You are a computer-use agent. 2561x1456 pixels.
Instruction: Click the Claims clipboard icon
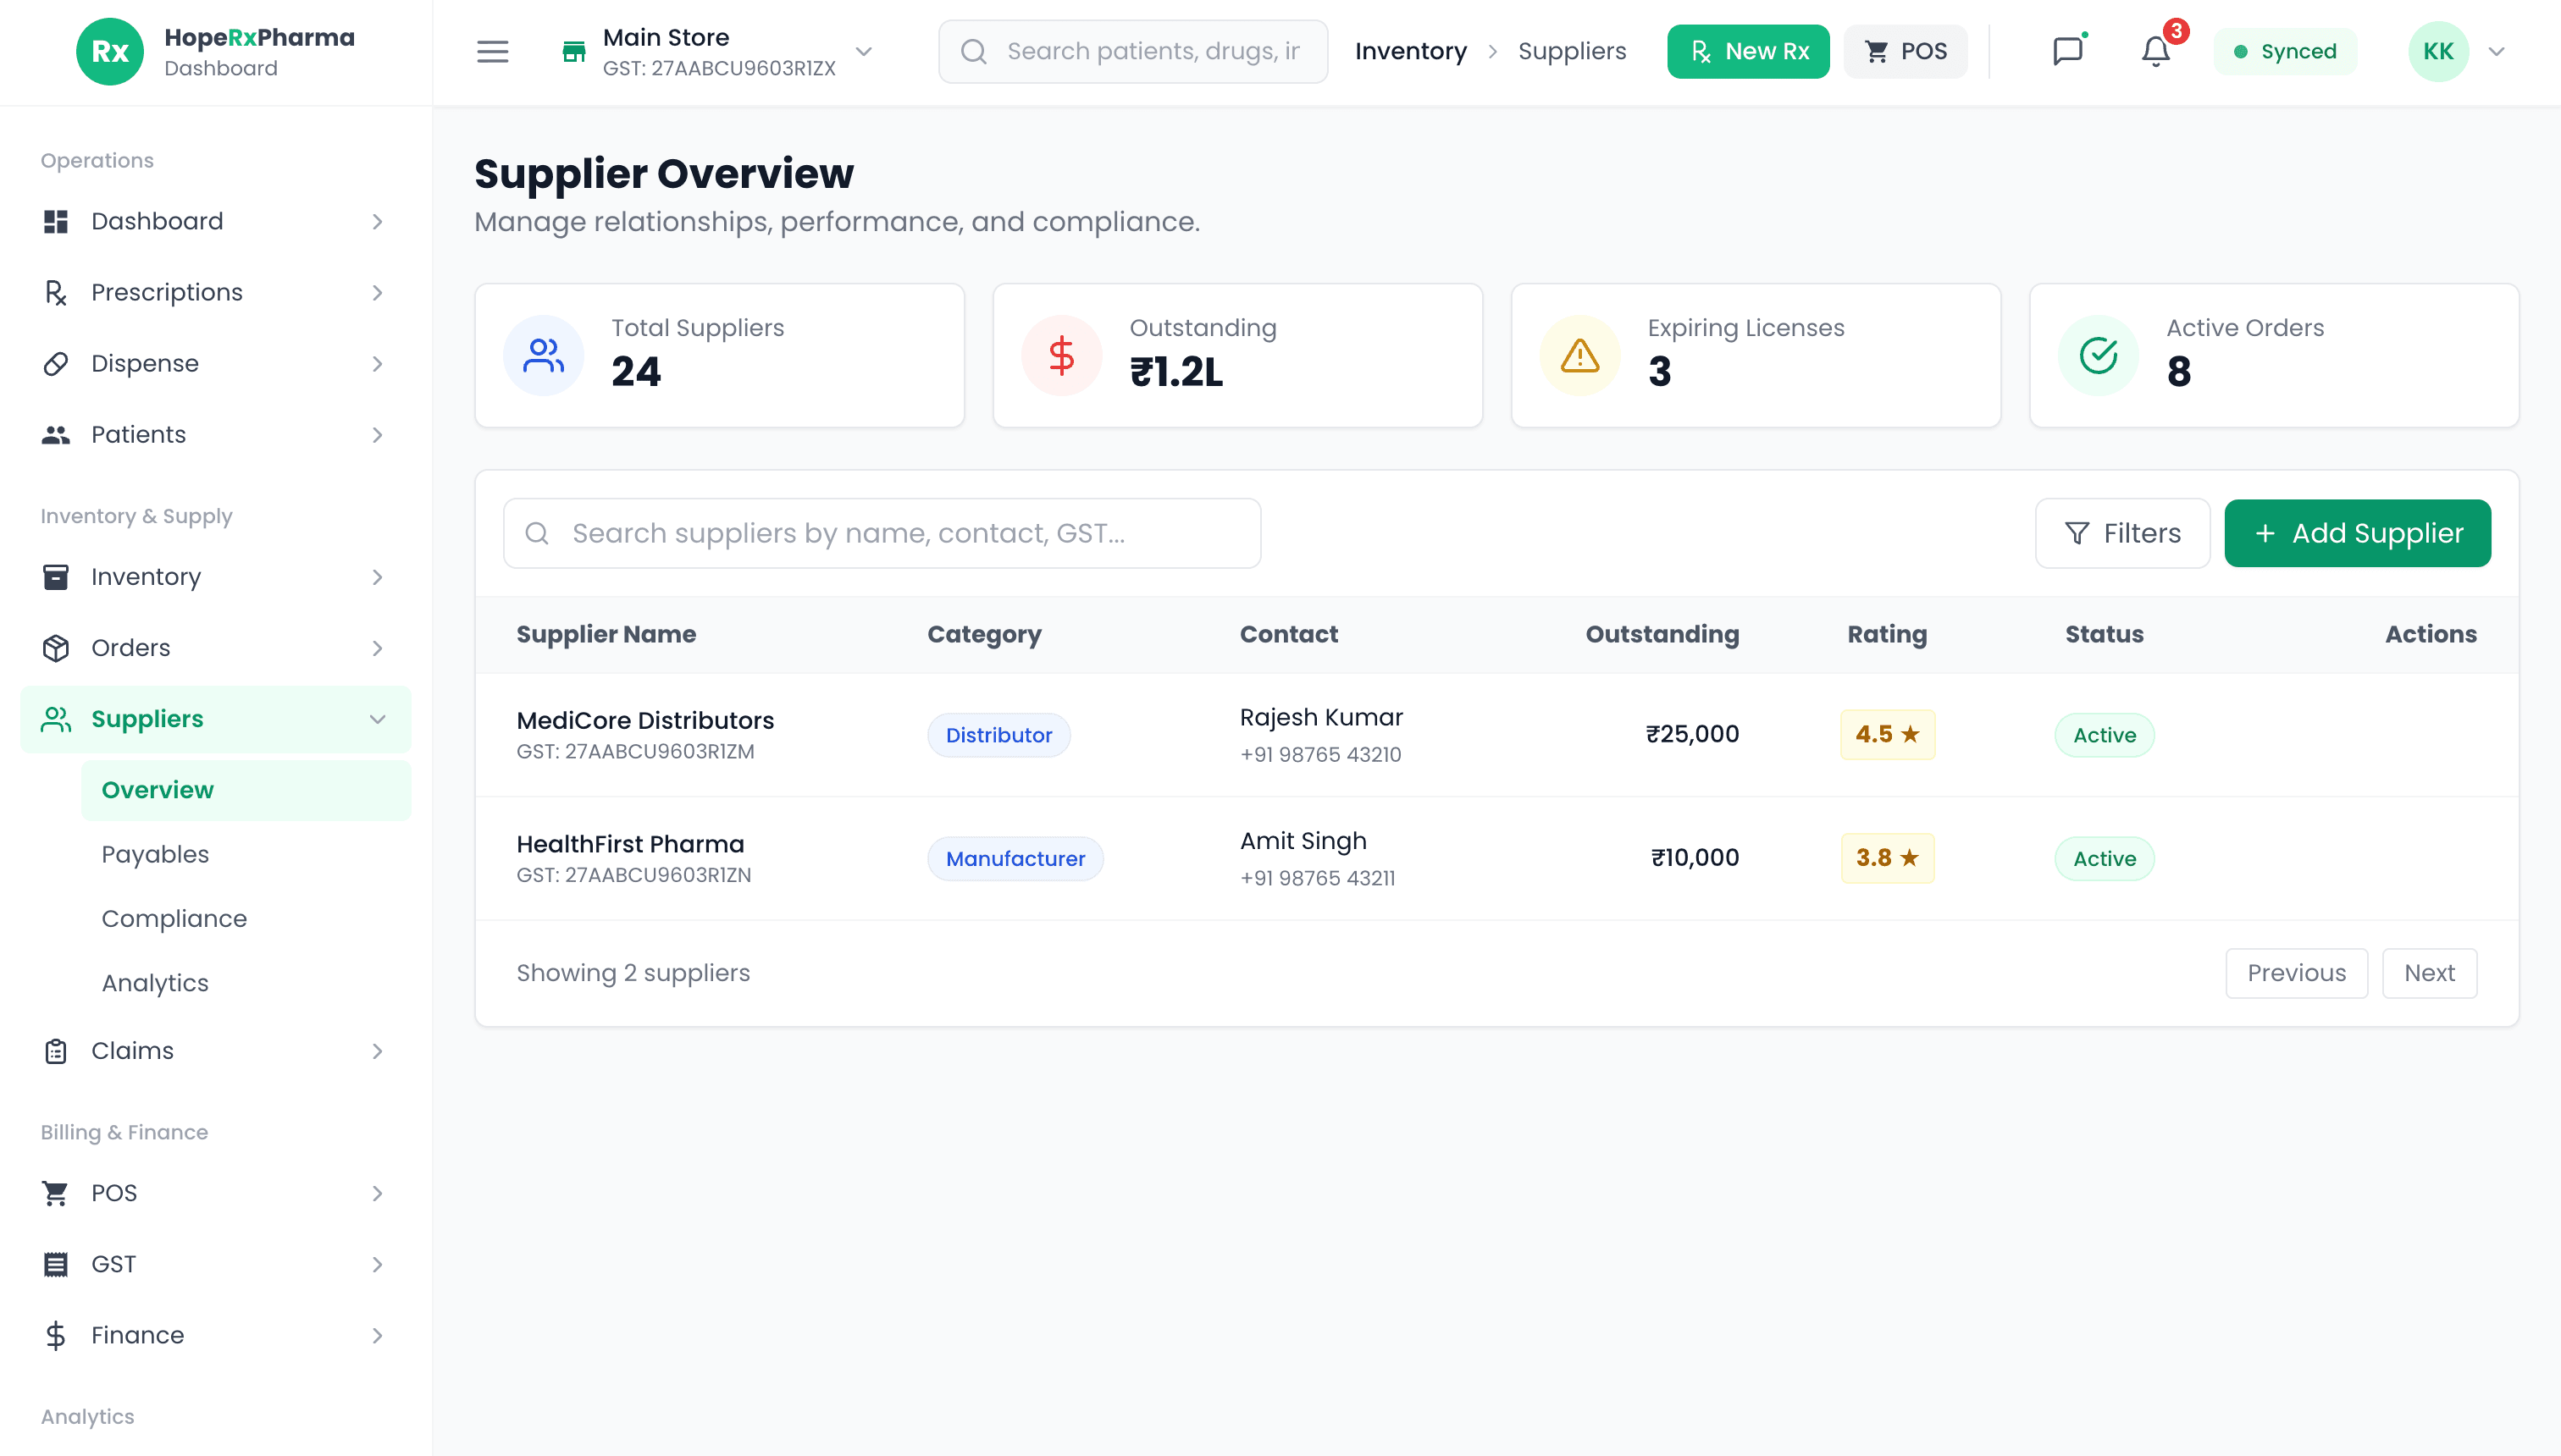(x=56, y=1051)
